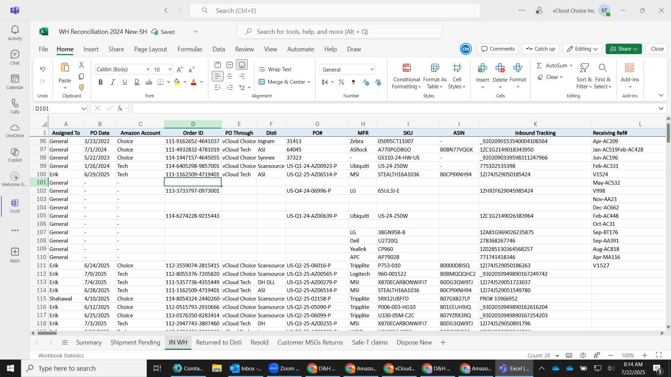
Task: Switch to the Summary sheet tab
Action: click(x=89, y=342)
